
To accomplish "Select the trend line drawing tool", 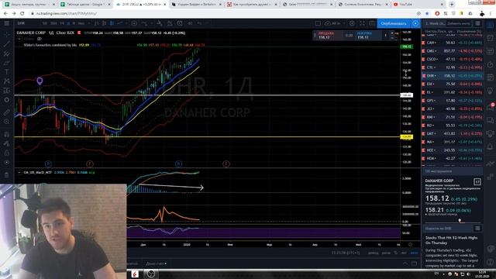I will pyautogui.click(x=6, y=44).
